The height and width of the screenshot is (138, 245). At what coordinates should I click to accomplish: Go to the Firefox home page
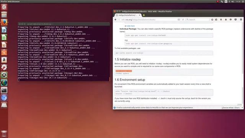[226, 20]
